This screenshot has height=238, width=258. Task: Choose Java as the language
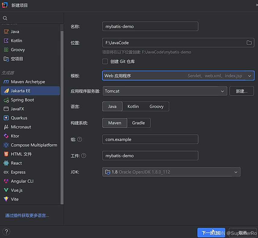pos(112,106)
